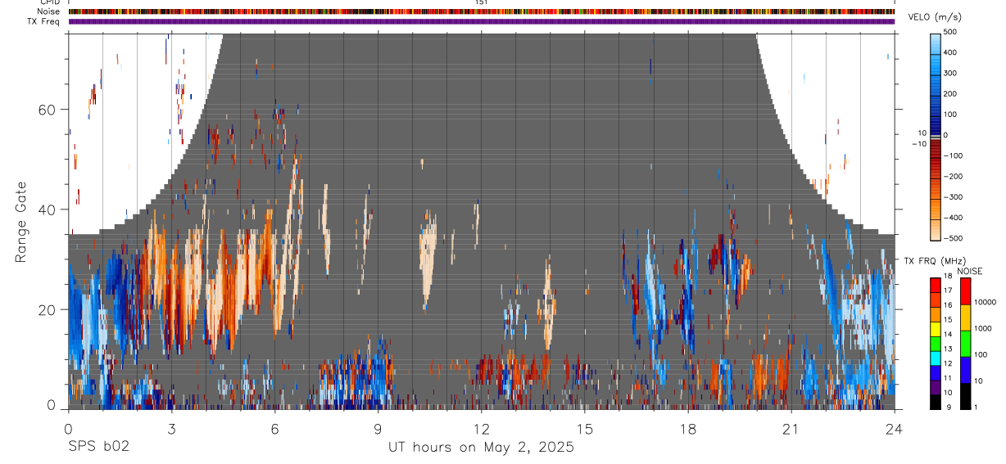
Task: Click the velocity colorbar label '400'
Action: click(951, 52)
